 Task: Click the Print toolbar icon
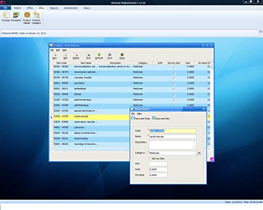(110, 56)
